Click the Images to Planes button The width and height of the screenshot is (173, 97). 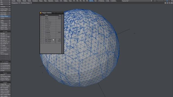(x=5, y=80)
